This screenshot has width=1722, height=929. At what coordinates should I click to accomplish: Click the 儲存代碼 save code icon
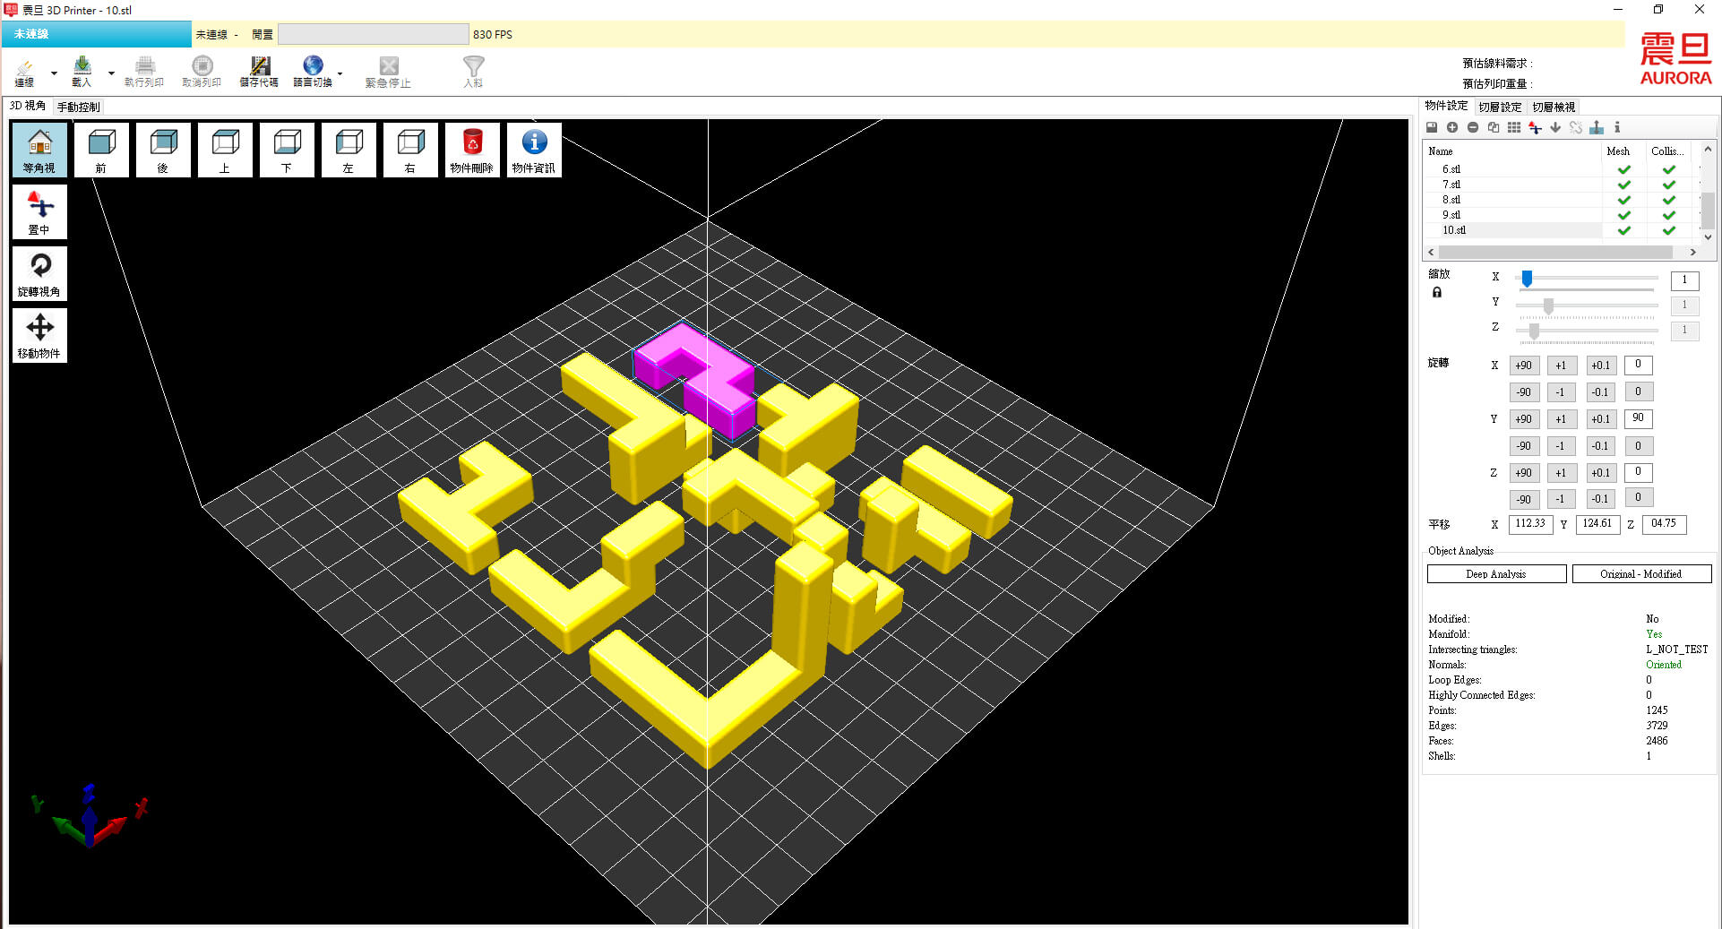(x=259, y=71)
